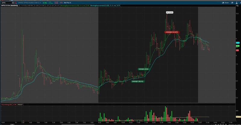Viewport: 241px width, 125px height.
Task: Open the detach chart window icon
Action: 232,3
